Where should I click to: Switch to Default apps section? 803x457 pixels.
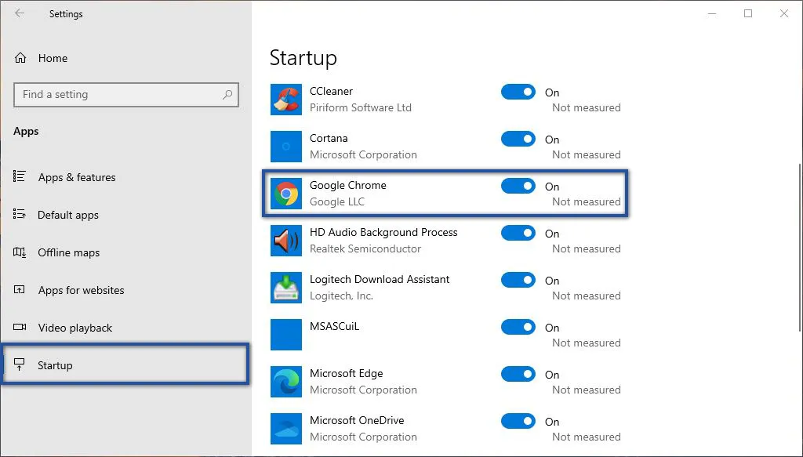[68, 215]
